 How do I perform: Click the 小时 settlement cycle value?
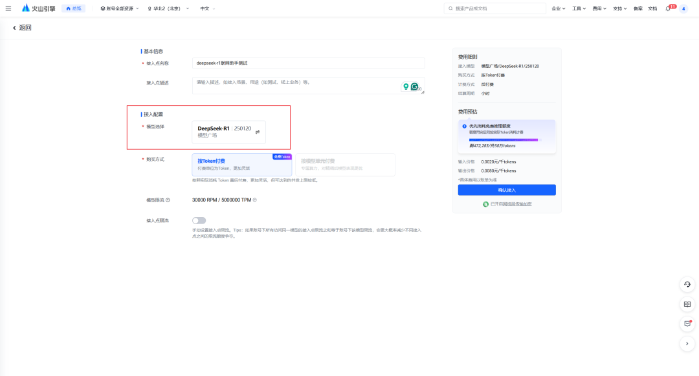tap(485, 94)
